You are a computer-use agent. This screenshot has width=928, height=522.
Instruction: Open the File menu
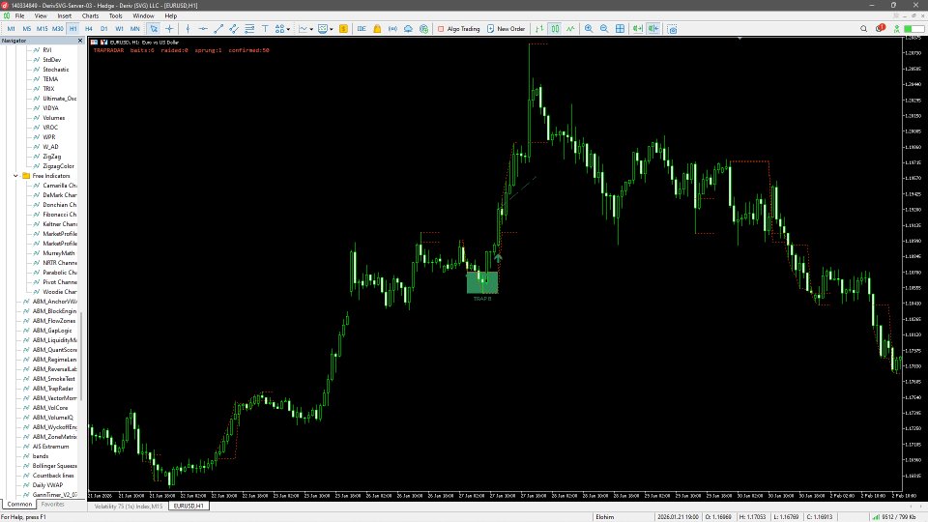19,16
